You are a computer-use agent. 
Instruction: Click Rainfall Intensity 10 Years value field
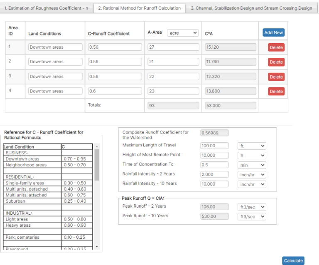(x=214, y=184)
